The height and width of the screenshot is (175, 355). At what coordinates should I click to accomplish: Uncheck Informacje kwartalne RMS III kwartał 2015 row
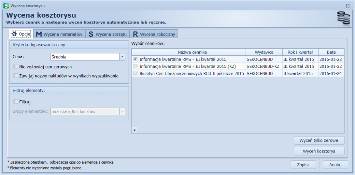tap(135, 59)
